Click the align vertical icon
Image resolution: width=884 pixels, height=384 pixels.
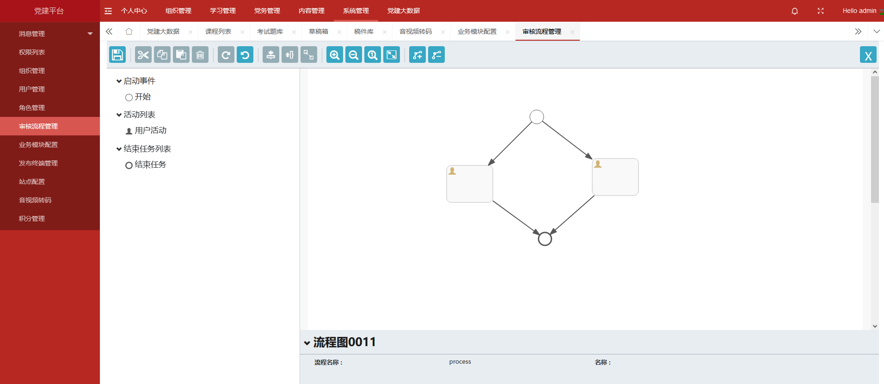pos(271,55)
